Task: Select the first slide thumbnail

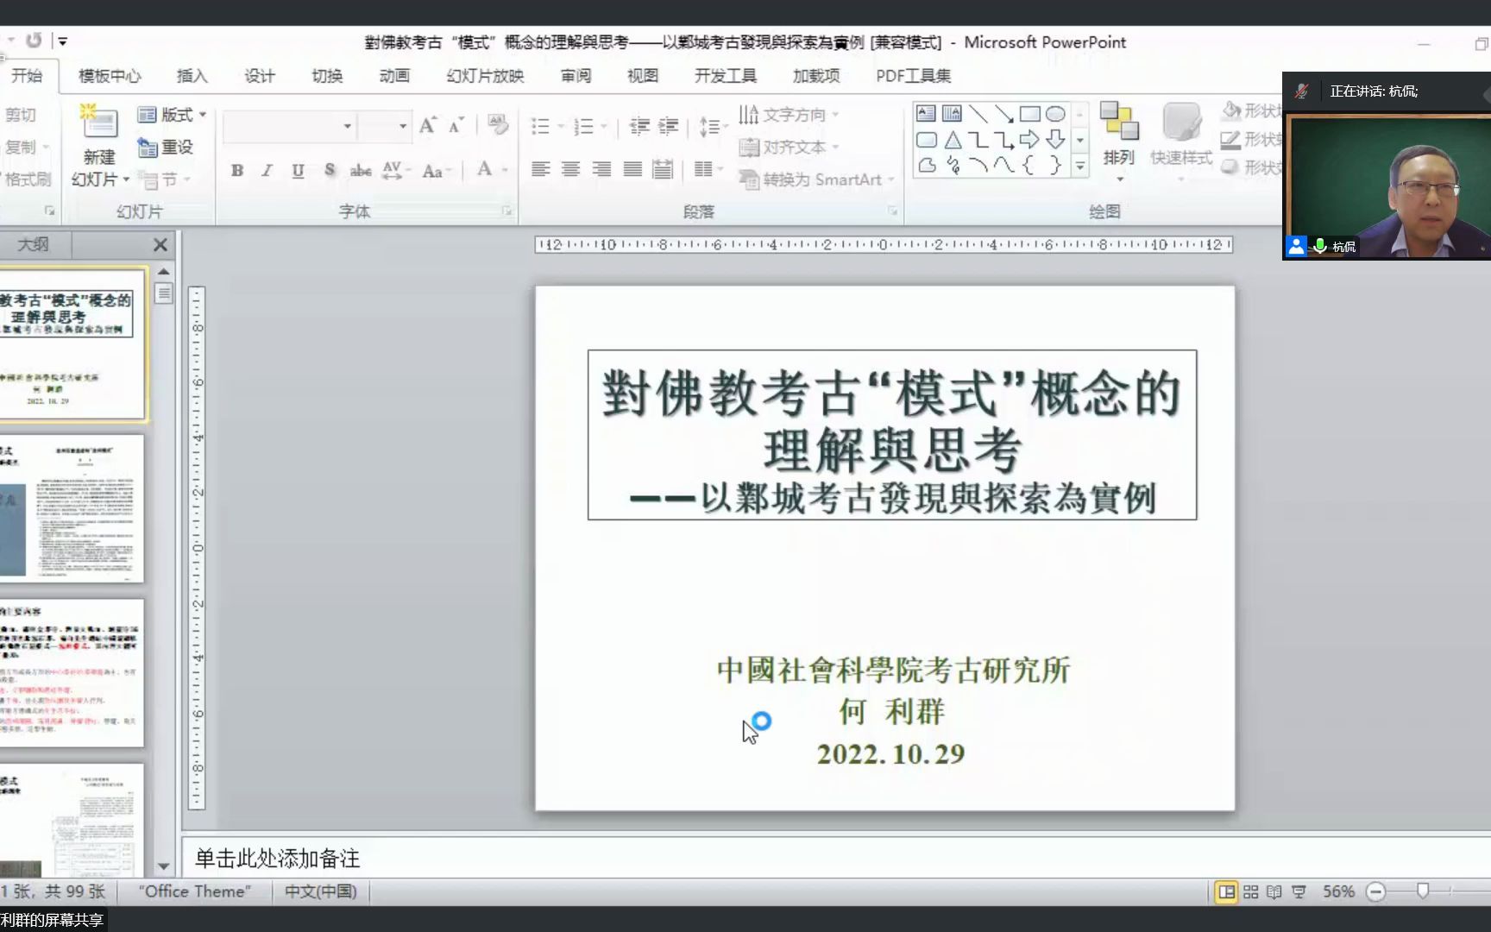Action: coord(72,343)
